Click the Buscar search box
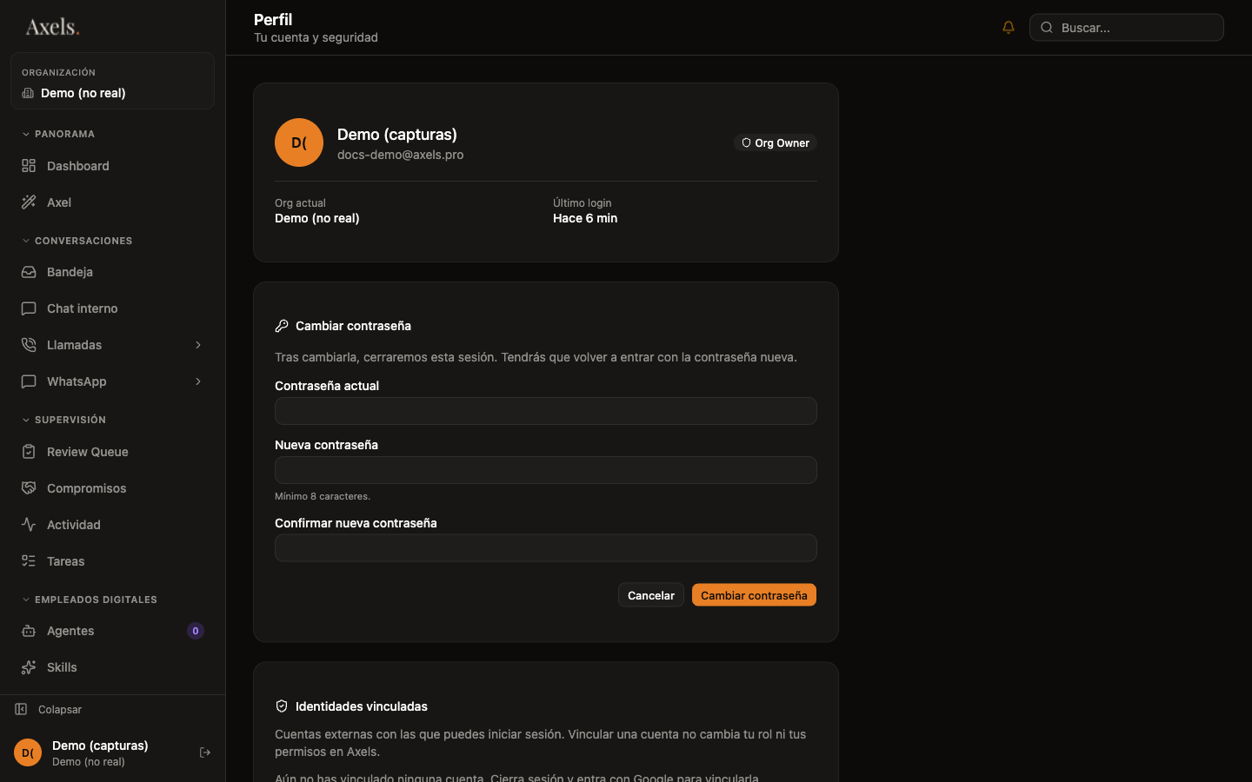 [1127, 27]
